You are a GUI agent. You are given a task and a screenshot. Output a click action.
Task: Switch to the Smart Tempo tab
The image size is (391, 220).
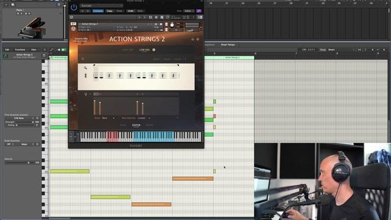click(228, 45)
